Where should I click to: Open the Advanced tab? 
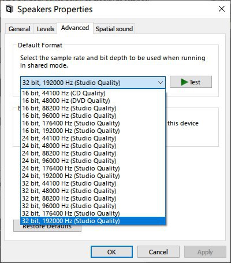tap(75, 28)
